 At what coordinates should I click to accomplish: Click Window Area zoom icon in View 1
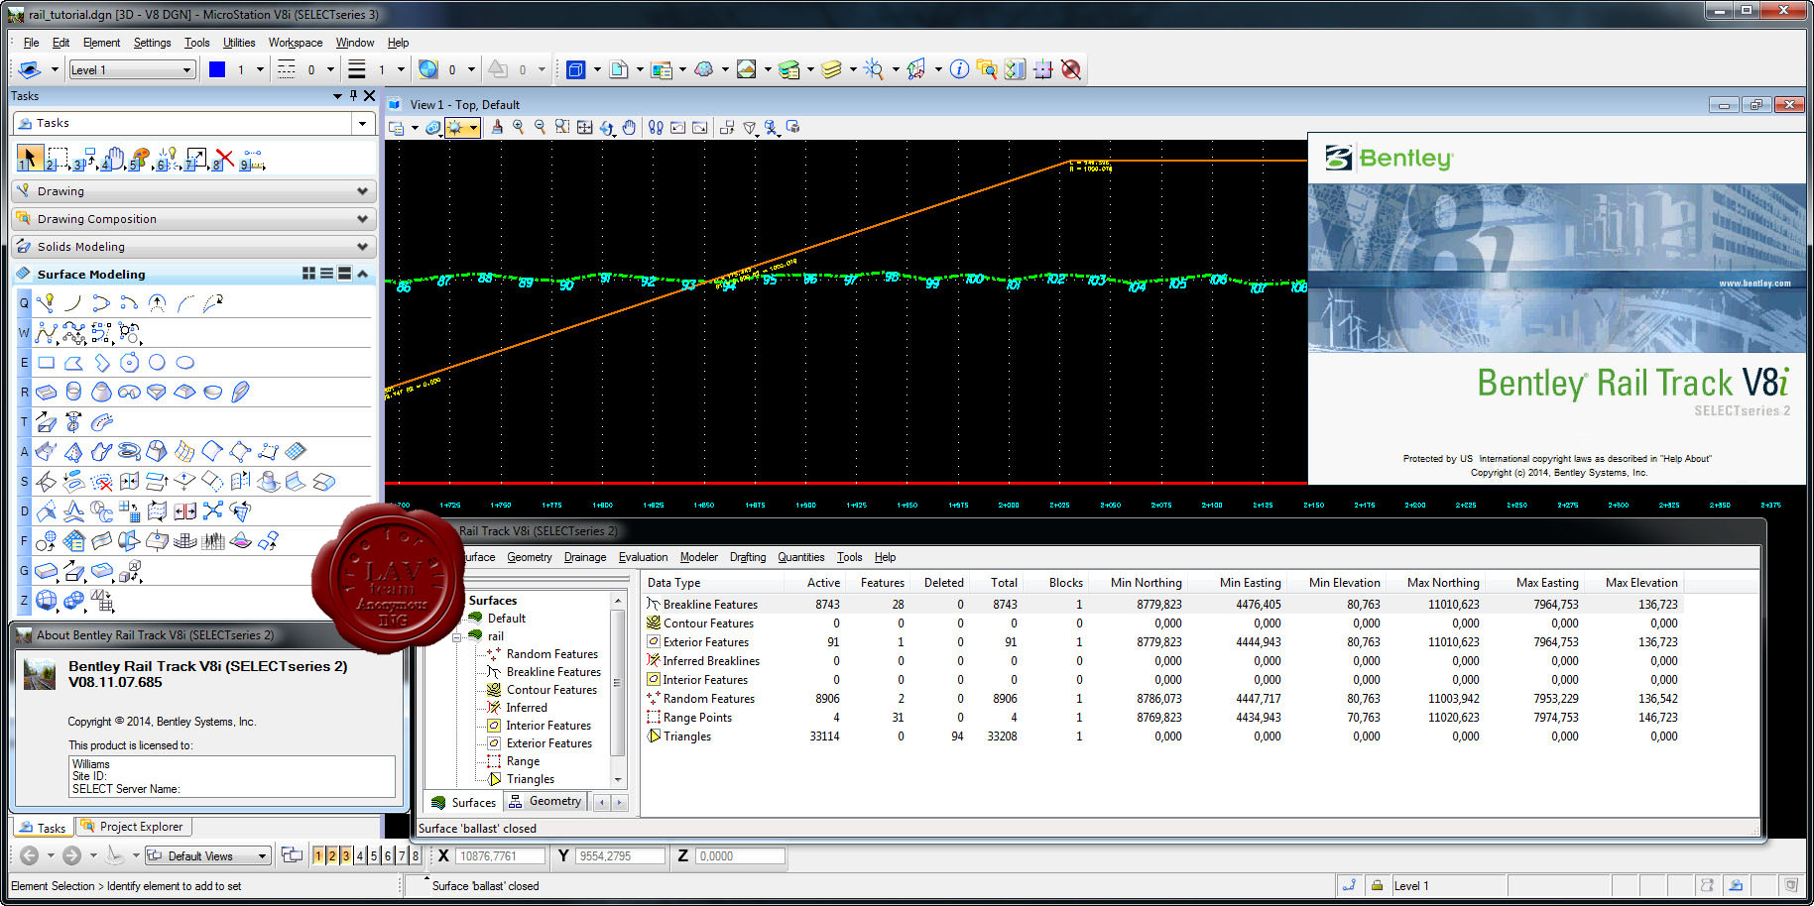(562, 127)
